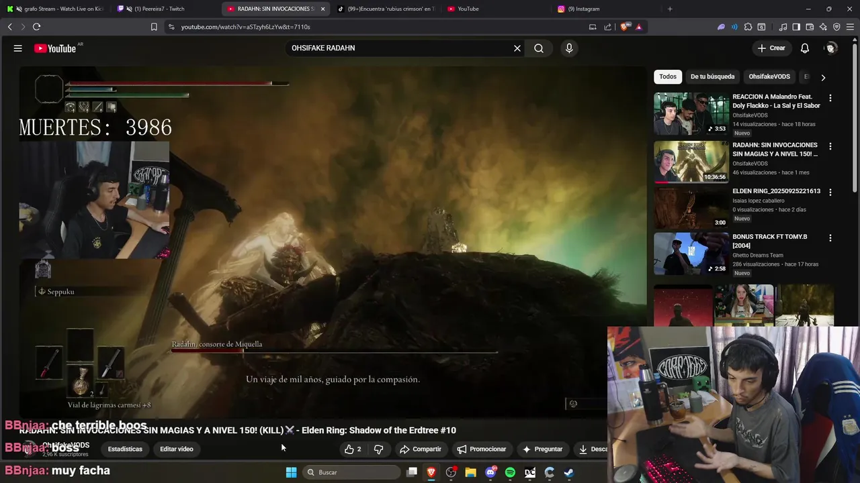Click the share page icon in address bar

(x=608, y=27)
